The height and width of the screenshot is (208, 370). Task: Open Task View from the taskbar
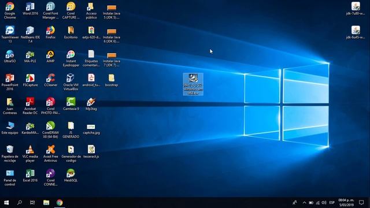click(x=32, y=203)
